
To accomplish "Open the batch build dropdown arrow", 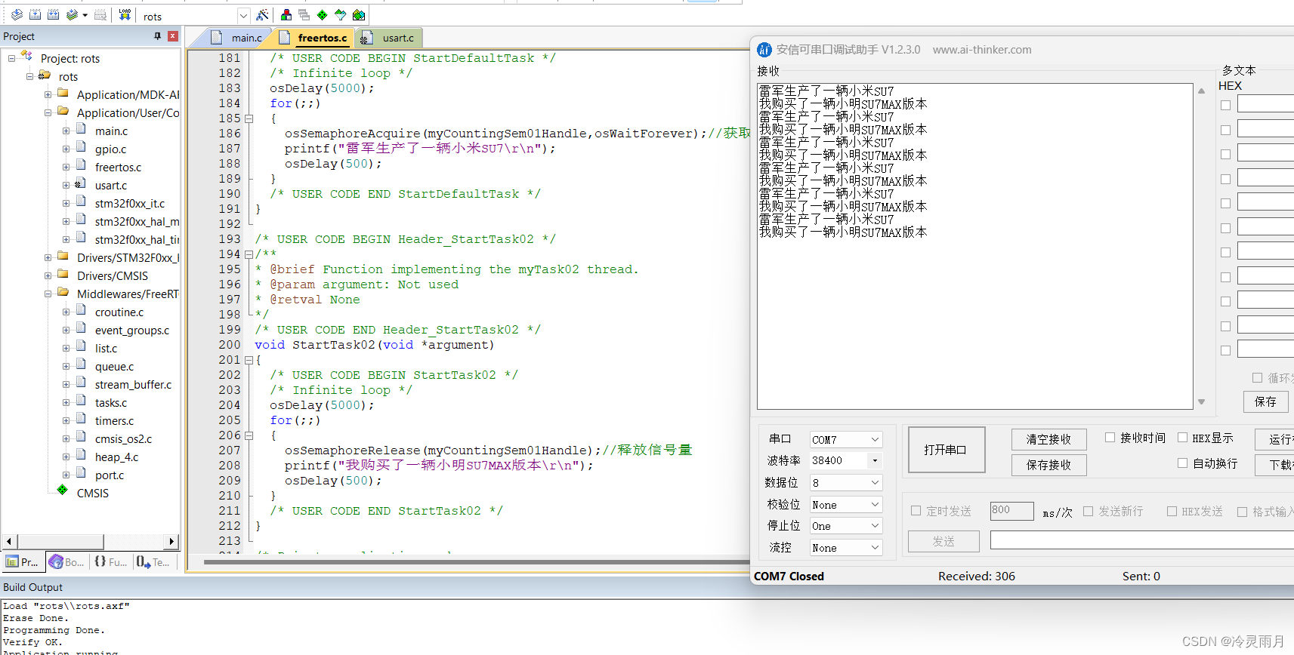I will pyautogui.click(x=85, y=15).
